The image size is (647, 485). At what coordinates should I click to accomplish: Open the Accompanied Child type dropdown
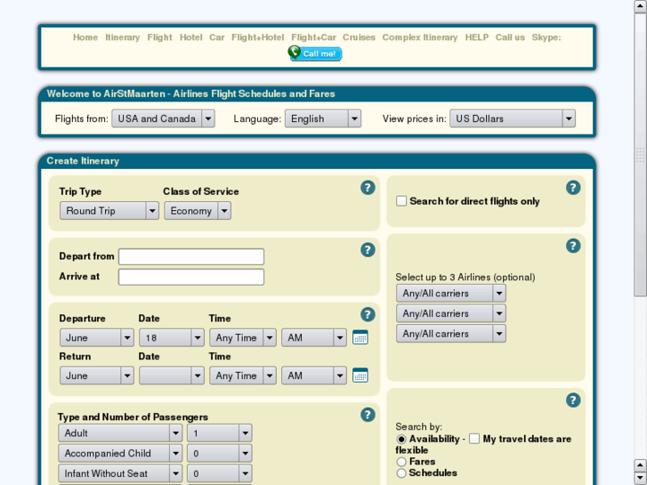click(120, 453)
